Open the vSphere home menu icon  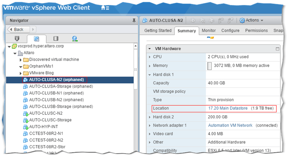[105, 8]
